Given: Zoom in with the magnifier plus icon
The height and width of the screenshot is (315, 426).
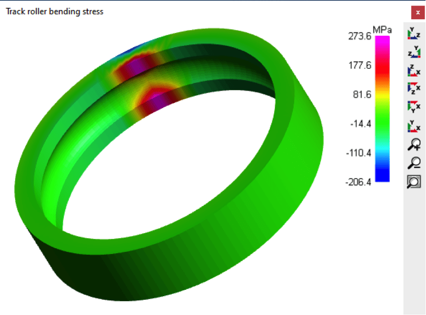Looking at the screenshot, I should pyautogui.click(x=414, y=145).
